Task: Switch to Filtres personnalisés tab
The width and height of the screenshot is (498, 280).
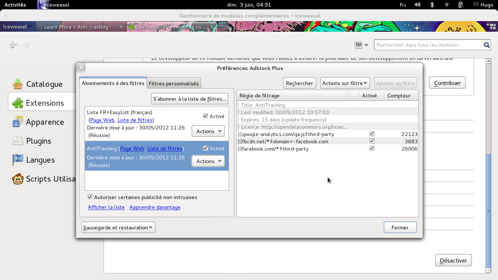Action: click(x=174, y=83)
